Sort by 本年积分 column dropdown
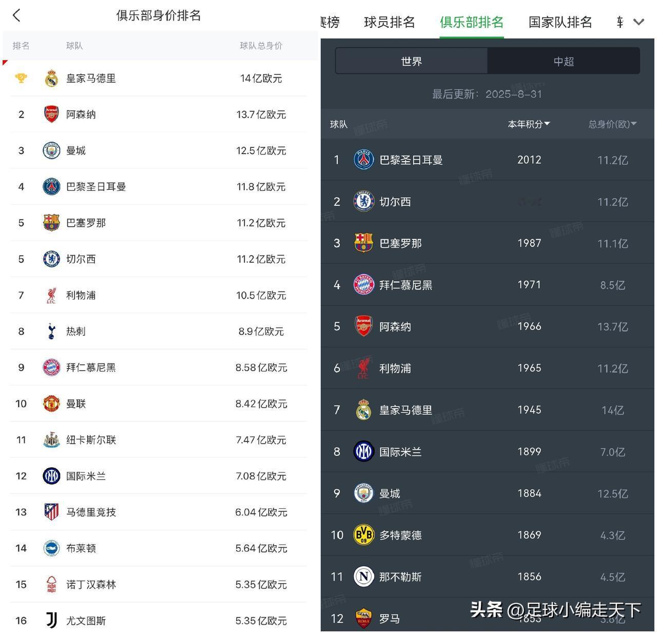Viewport: 657px width, 634px height. [x=529, y=124]
